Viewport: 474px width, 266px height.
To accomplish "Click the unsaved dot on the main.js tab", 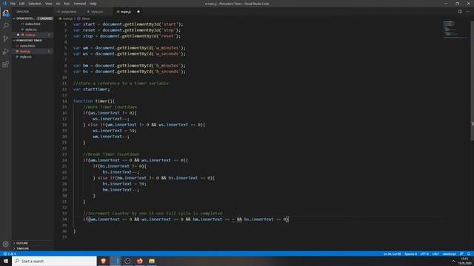I will point(138,12).
